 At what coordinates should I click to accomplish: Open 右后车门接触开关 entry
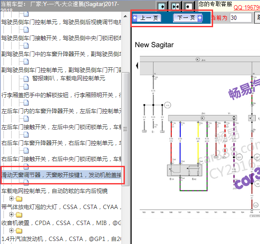tap(61, 159)
